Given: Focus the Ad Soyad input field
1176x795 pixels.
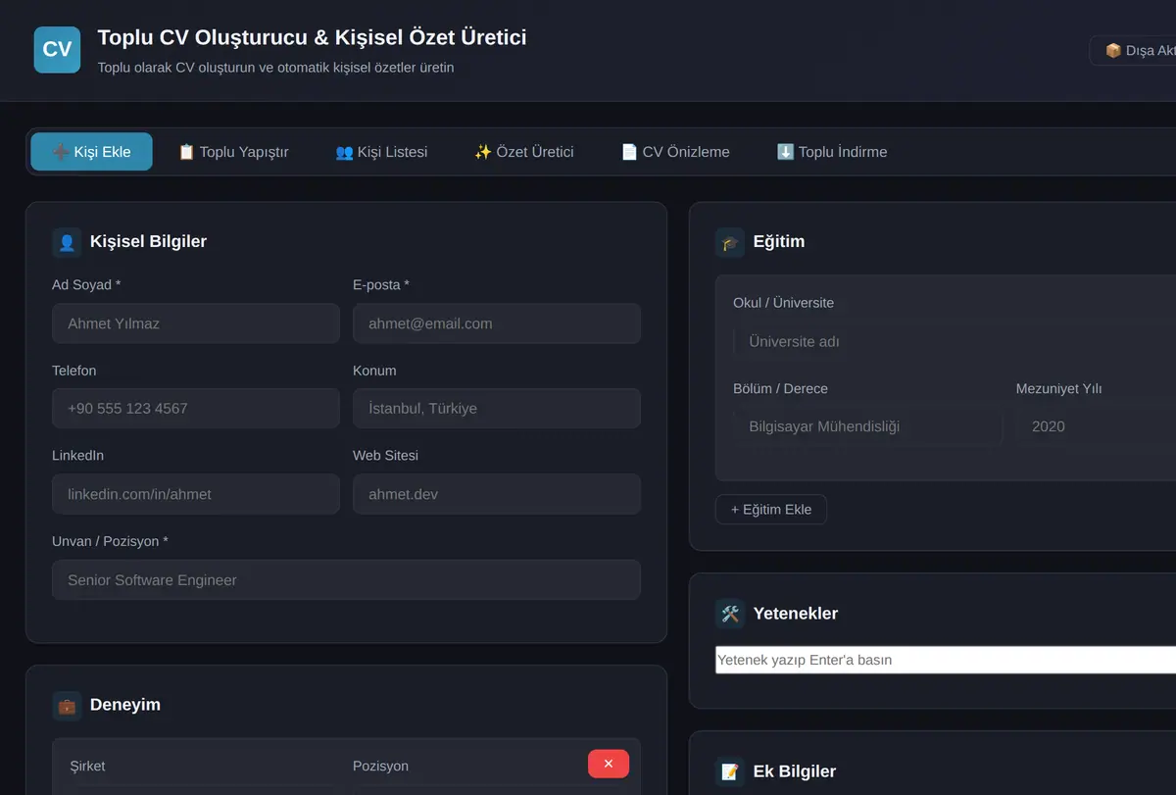Looking at the screenshot, I should tap(196, 323).
